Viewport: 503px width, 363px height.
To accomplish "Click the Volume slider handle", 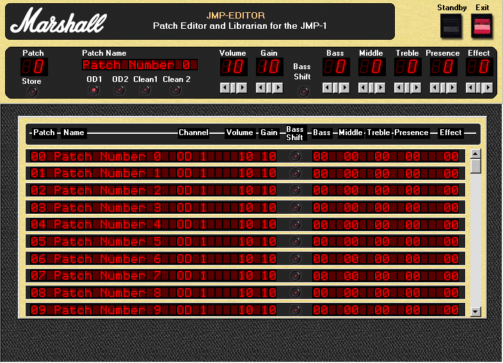I will (x=233, y=88).
